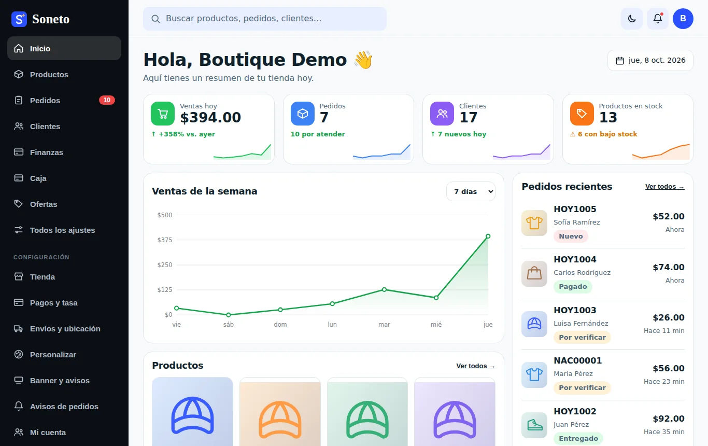Open the user avatar B menu
The width and height of the screenshot is (708, 446).
(683, 19)
